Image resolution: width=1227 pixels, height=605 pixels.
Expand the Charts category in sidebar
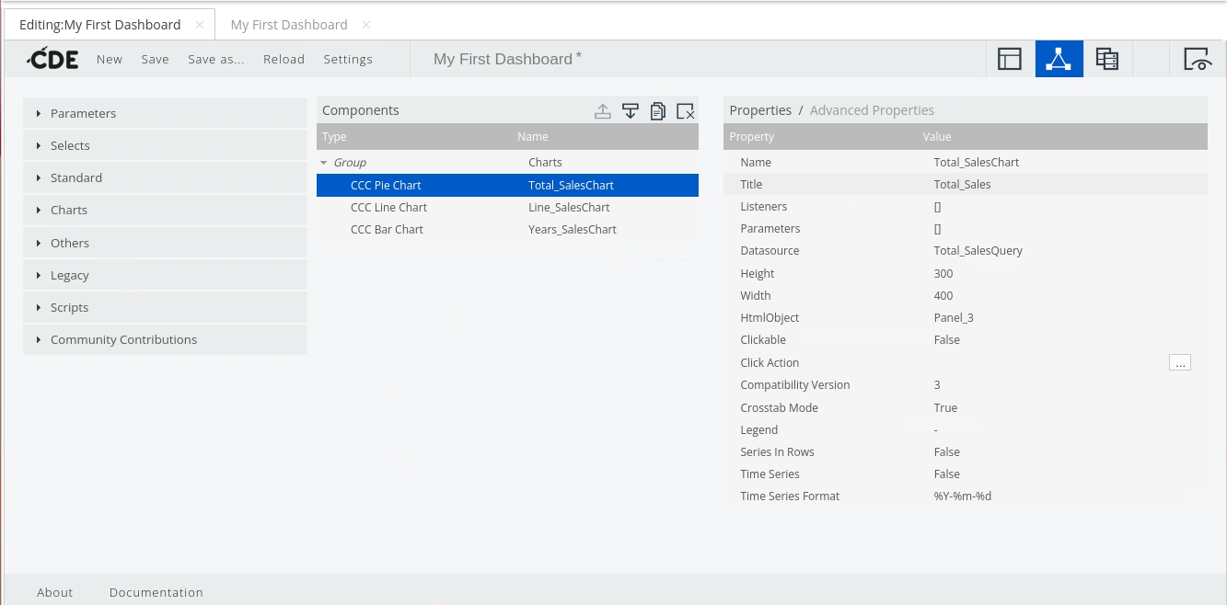pyautogui.click(x=69, y=210)
